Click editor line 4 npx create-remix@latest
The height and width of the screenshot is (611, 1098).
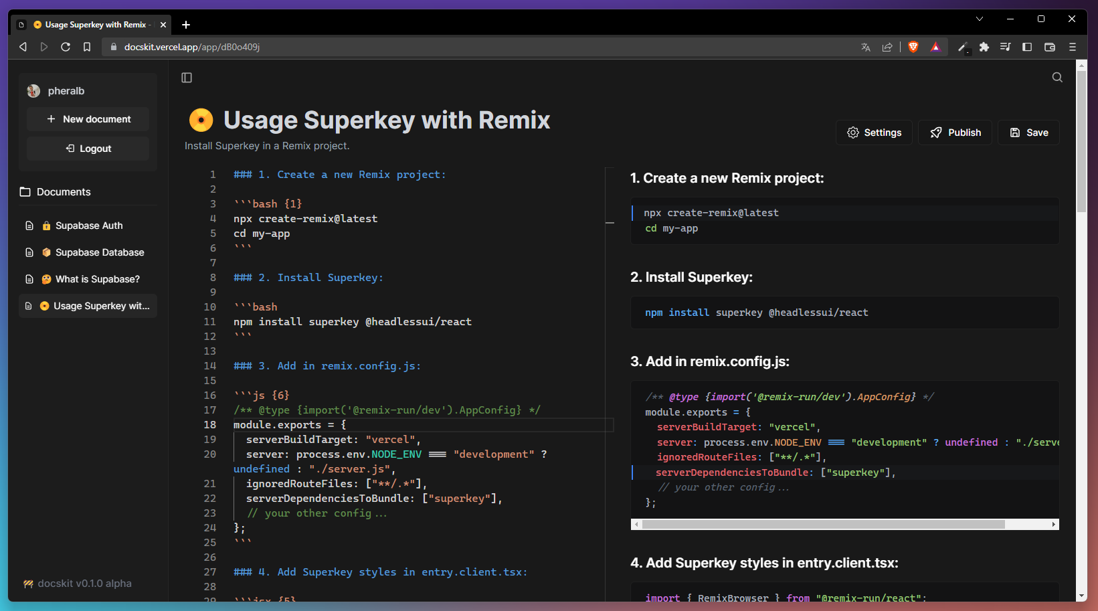(305, 219)
